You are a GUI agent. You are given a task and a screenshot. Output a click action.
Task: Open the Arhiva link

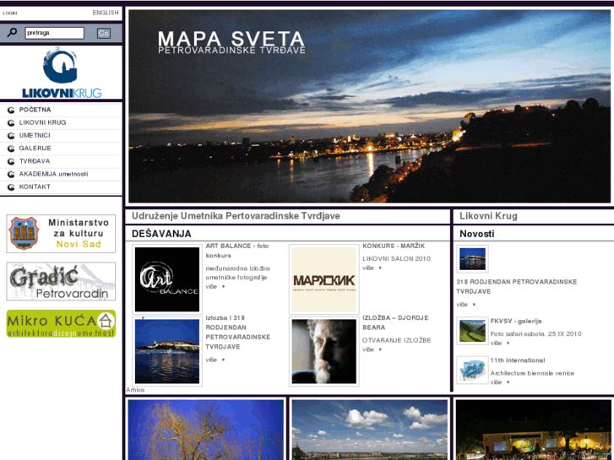(135, 390)
